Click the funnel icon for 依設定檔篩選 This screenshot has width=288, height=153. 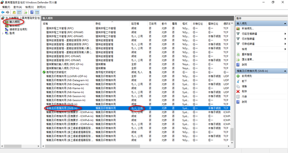tap(238, 34)
